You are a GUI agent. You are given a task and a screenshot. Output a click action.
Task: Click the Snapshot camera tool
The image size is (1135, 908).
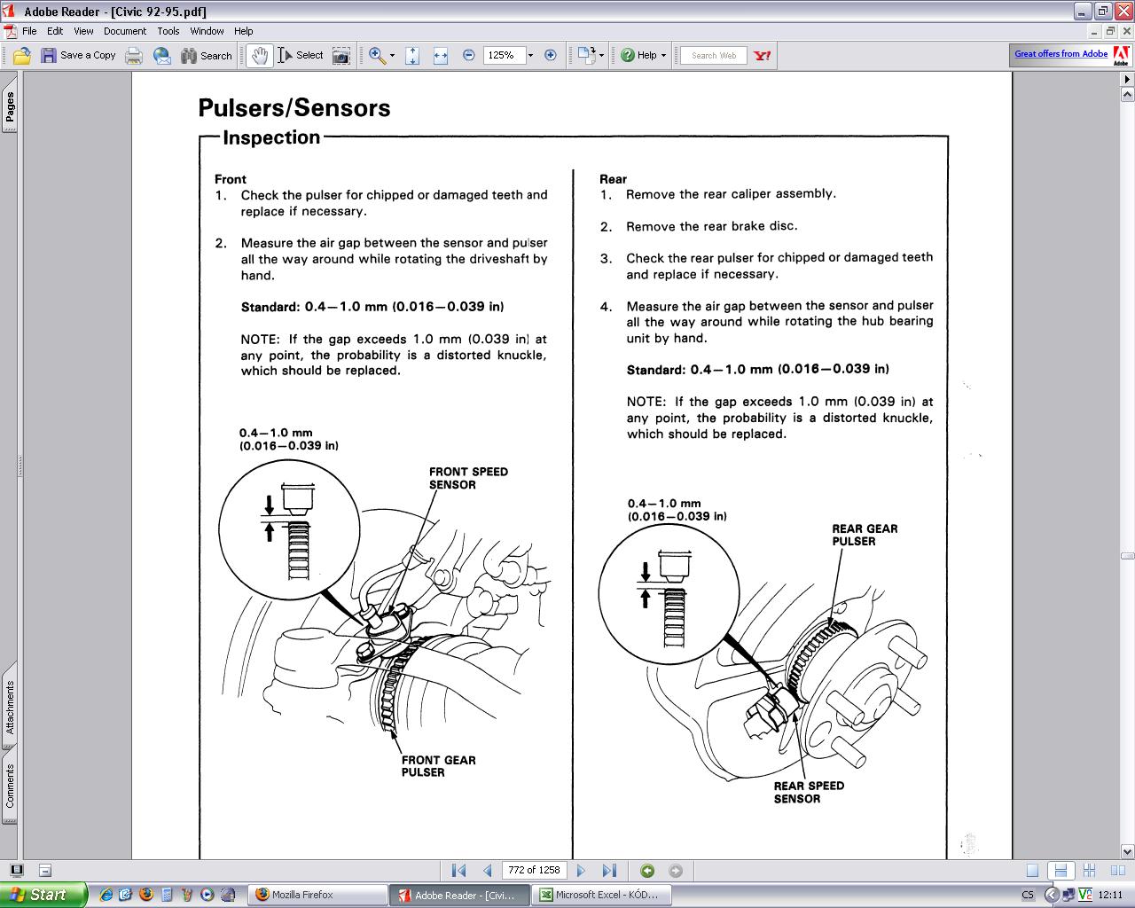(340, 55)
